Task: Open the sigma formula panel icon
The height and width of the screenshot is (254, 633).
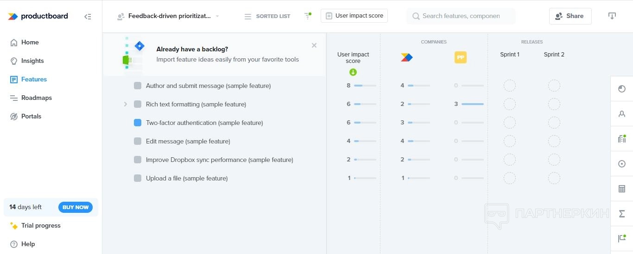Action: coord(622,214)
